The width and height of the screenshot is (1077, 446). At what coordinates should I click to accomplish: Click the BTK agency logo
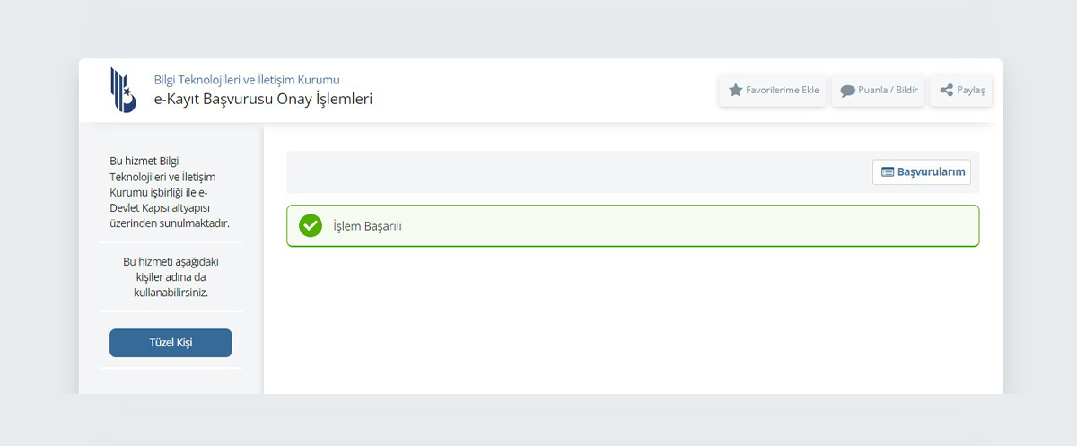123,90
